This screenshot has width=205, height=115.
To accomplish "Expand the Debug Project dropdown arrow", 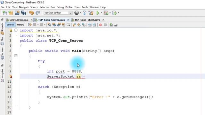I will 110,13.
